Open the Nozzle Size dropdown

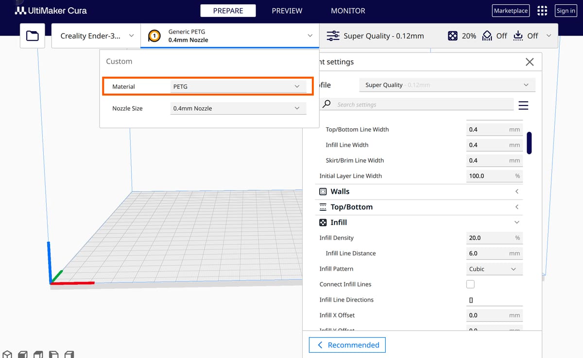[x=238, y=108]
